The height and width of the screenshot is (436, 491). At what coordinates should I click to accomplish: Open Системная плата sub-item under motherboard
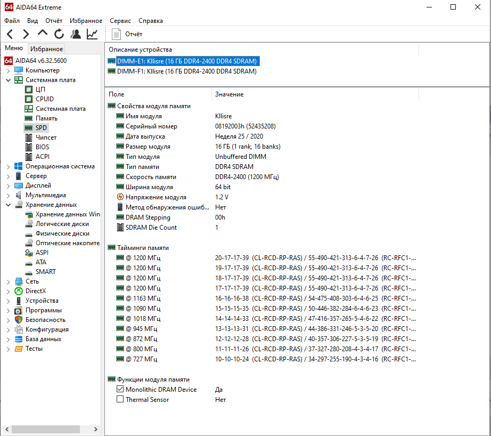tap(60, 109)
